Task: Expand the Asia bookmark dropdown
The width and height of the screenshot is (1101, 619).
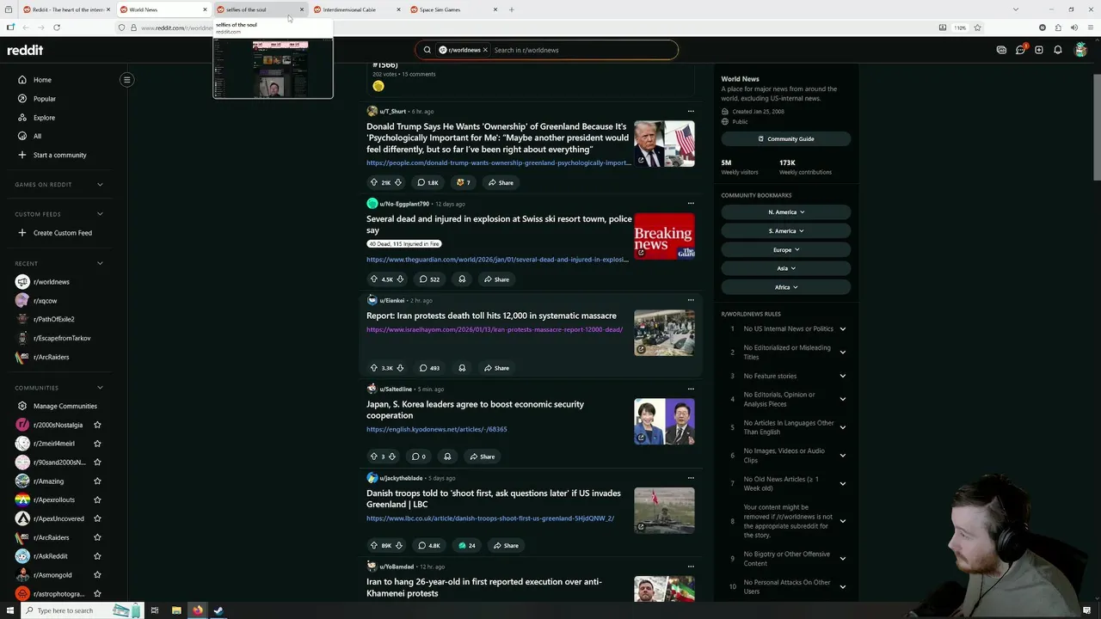Action: (x=786, y=268)
